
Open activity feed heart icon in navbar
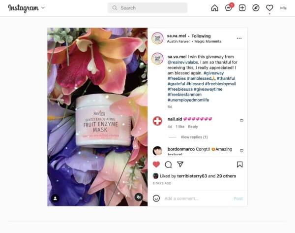[x=269, y=8]
